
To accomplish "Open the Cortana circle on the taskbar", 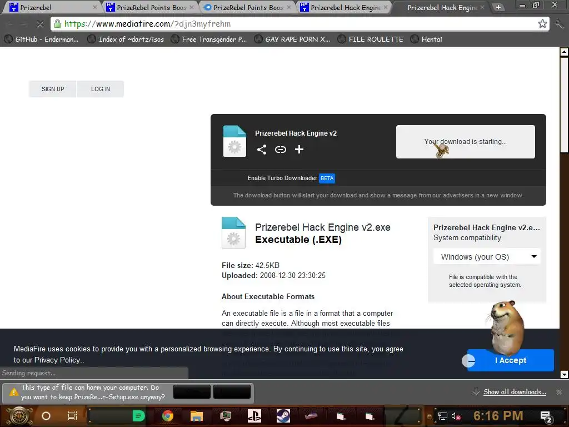I will point(46,416).
